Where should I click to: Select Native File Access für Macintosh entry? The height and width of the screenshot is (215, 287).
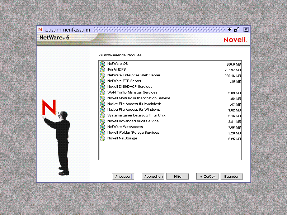pyautogui.click(x=170, y=104)
